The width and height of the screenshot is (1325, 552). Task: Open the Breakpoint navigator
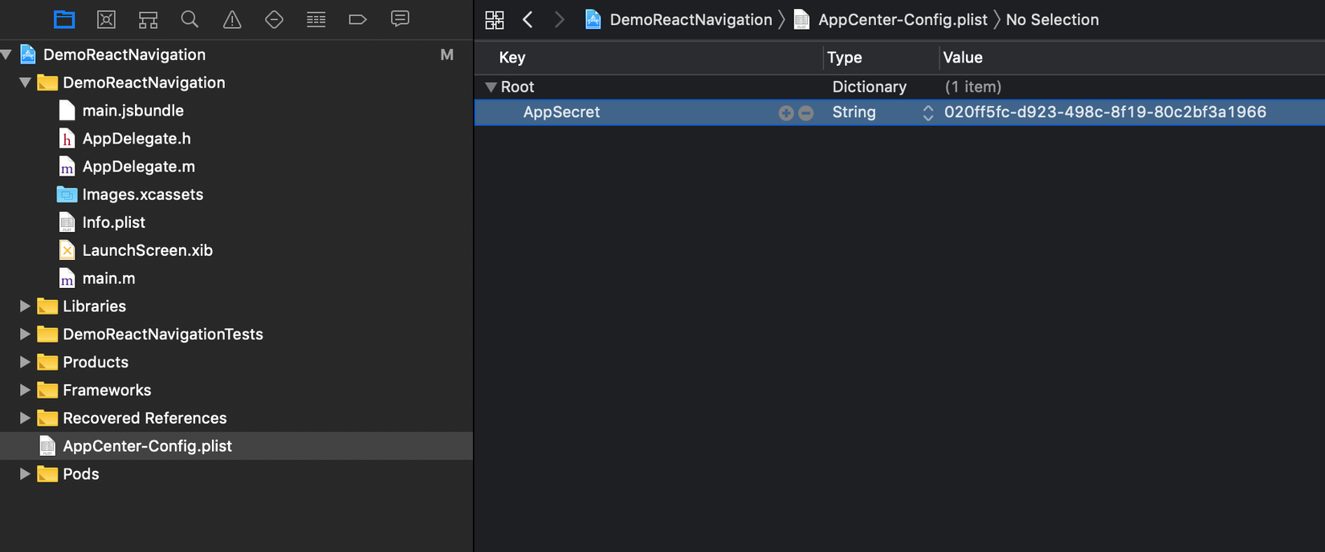point(358,19)
